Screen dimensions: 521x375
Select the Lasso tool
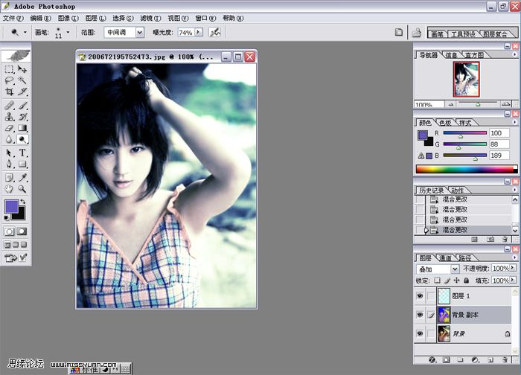coord(9,80)
